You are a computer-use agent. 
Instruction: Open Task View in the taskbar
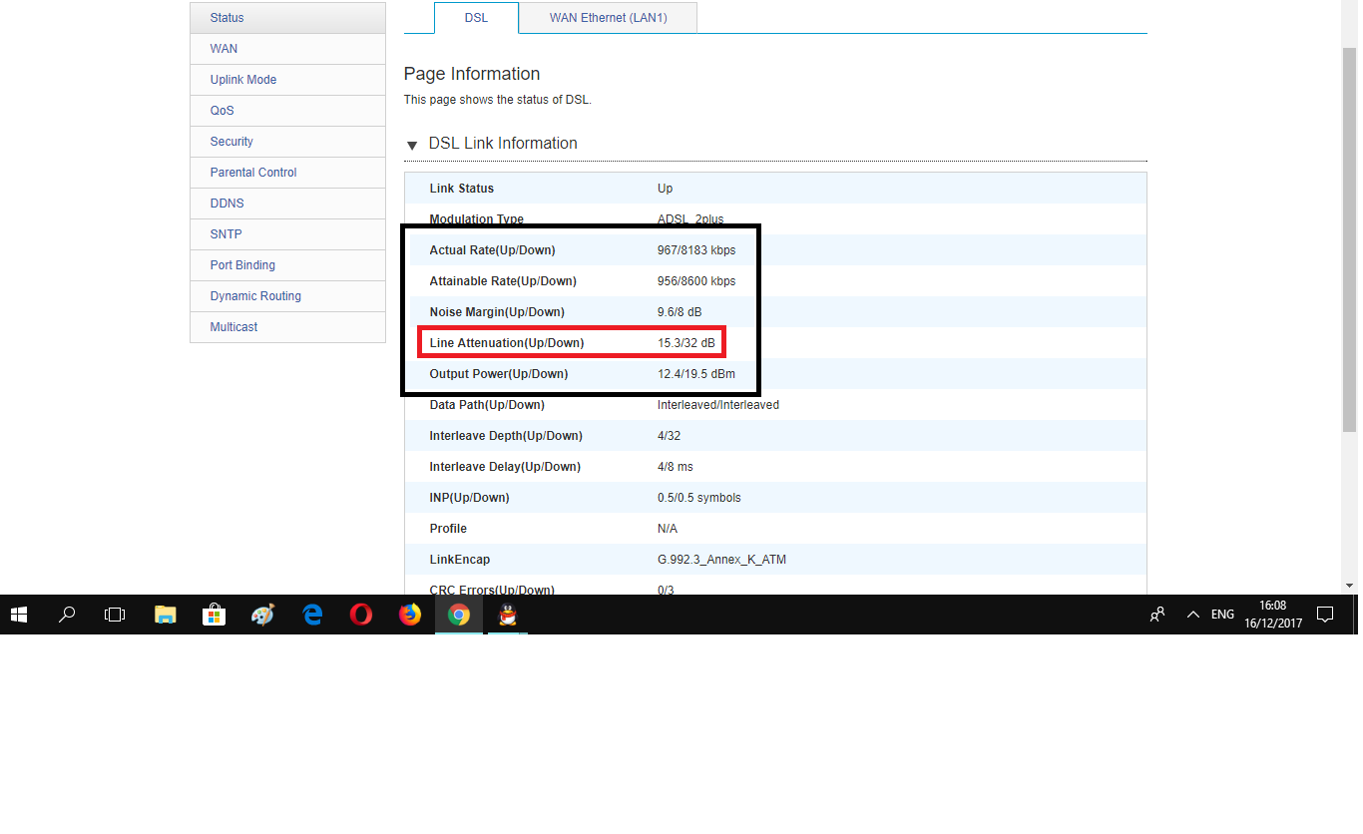point(115,615)
